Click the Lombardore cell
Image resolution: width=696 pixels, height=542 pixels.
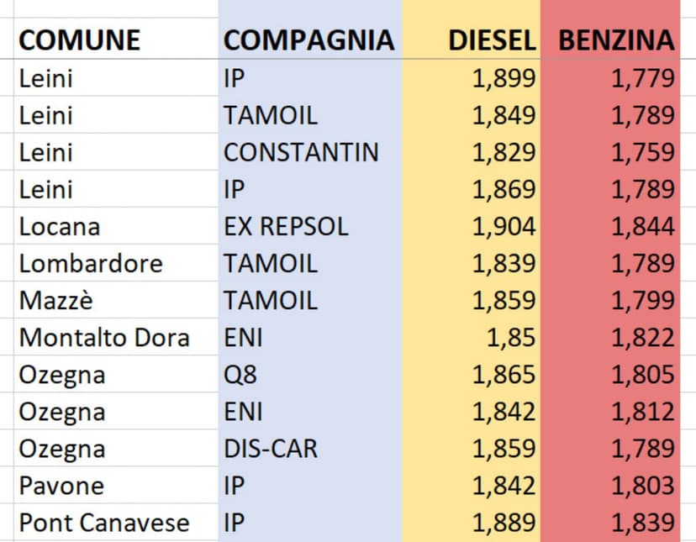coord(91,263)
